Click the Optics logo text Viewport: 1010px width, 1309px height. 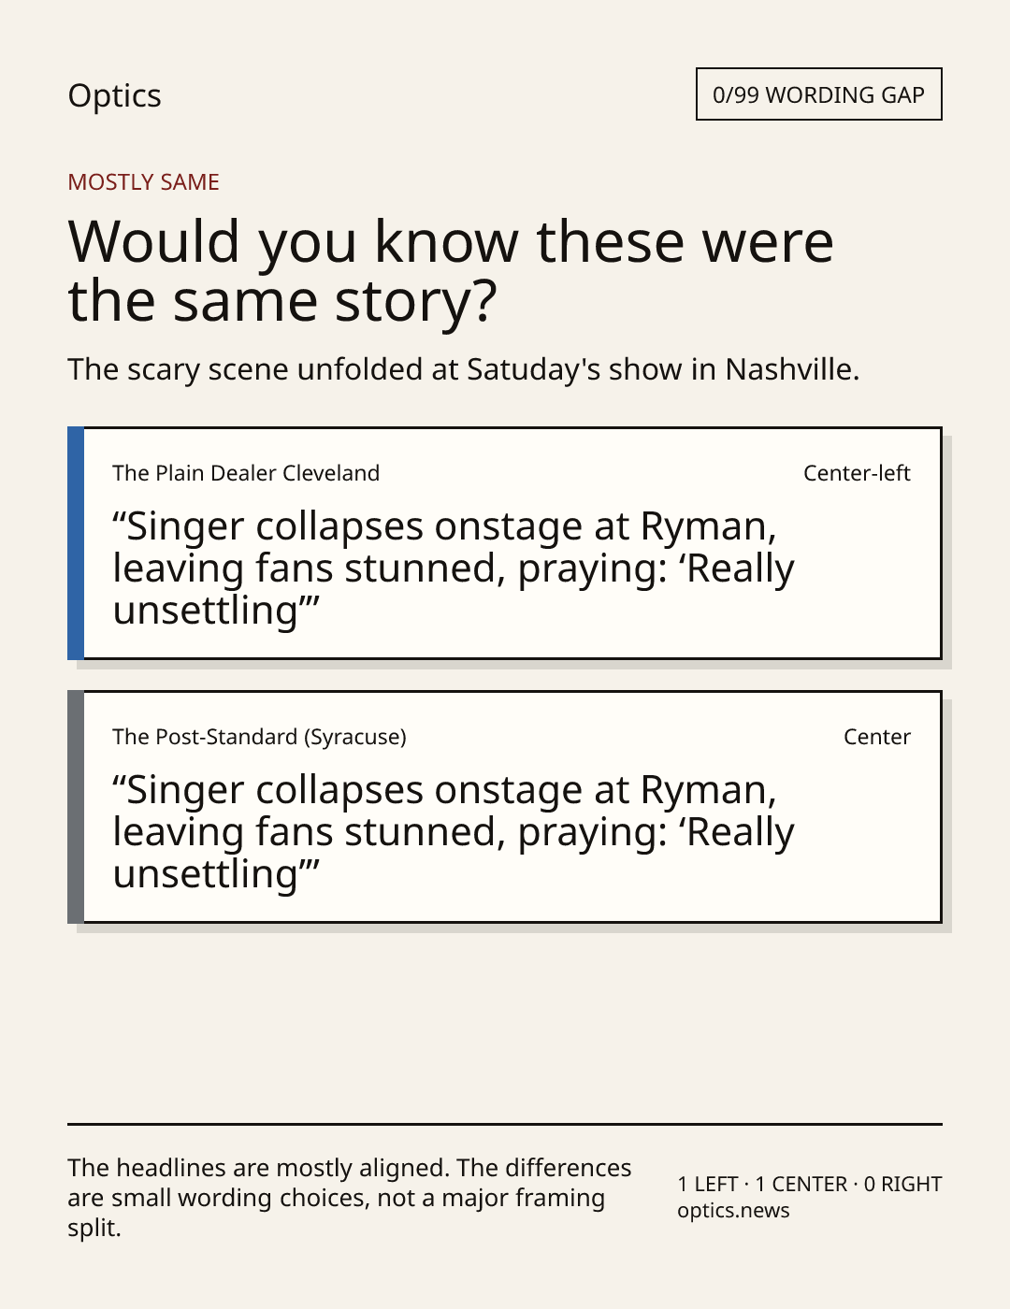(114, 95)
